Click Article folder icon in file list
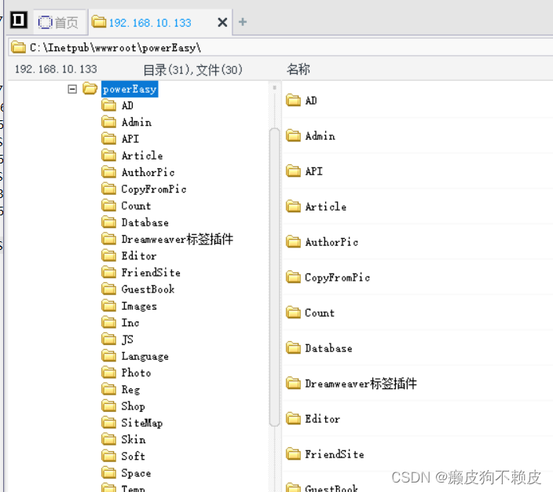Viewport: 553px width, 492px height. [x=294, y=207]
